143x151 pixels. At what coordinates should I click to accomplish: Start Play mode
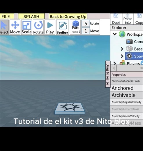click(x=50, y=27)
